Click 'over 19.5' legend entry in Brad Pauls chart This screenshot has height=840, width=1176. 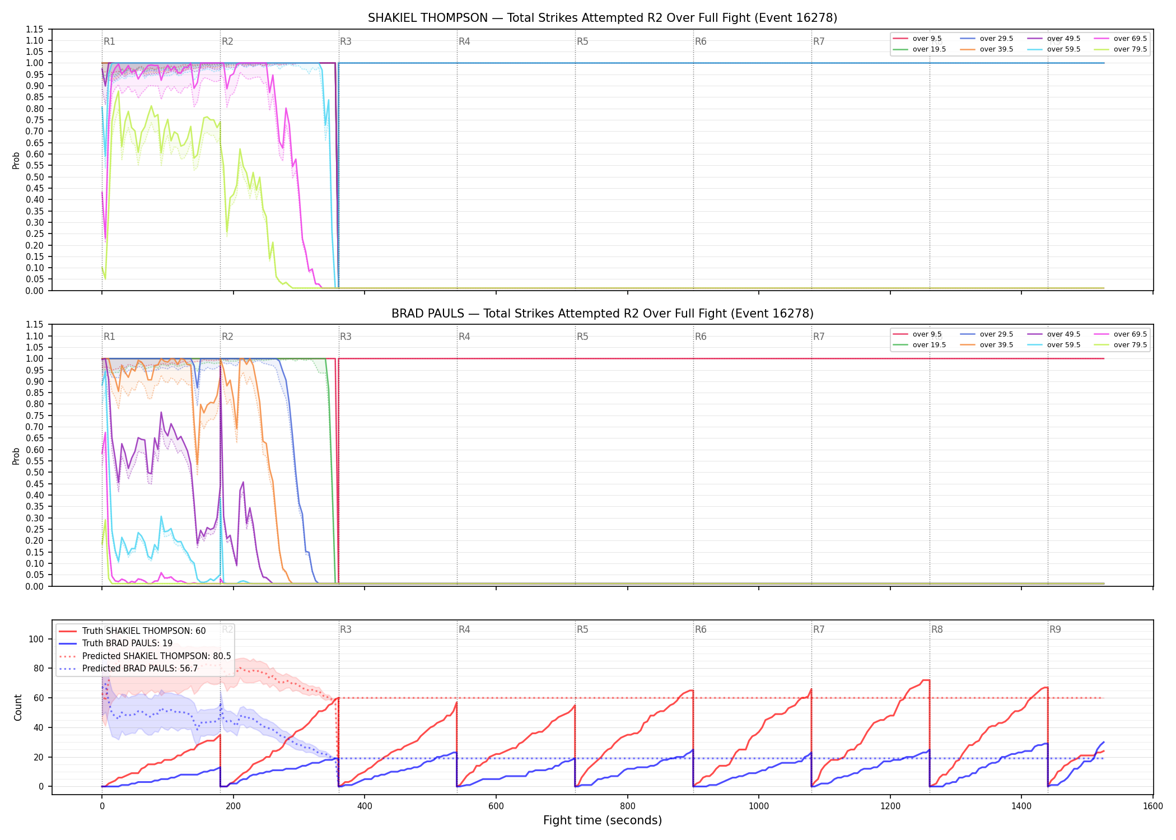click(x=919, y=345)
